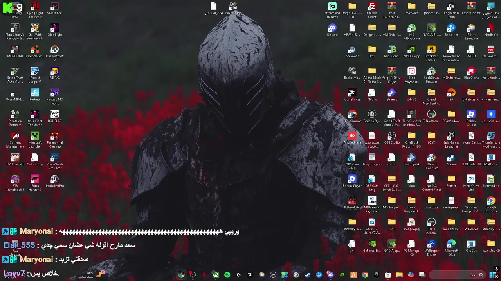This screenshot has height=281, width=501.
Task: Click the taskbar search box
Action: [457, 275]
